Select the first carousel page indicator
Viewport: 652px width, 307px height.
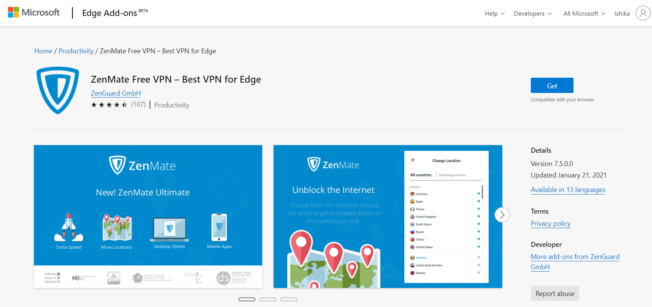247,299
